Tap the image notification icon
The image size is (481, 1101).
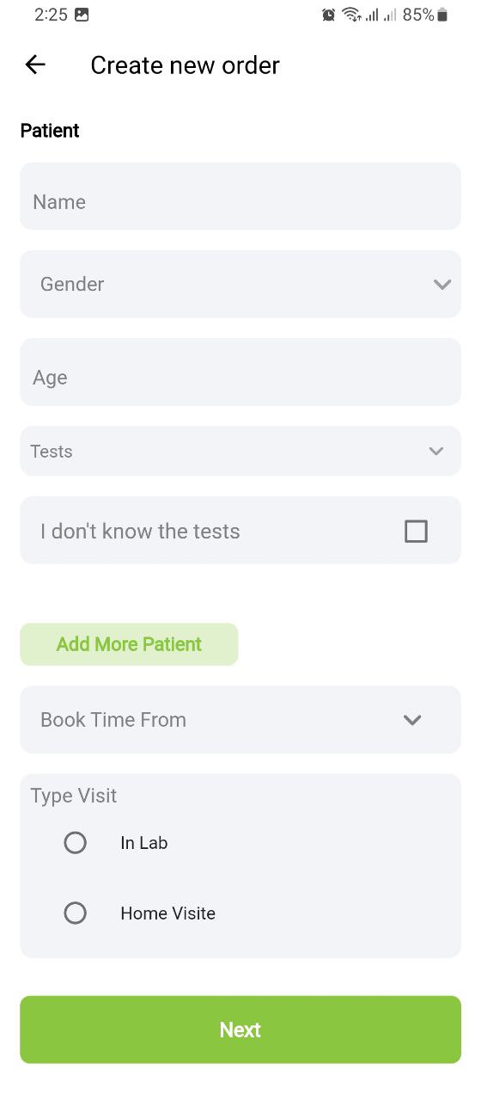click(82, 15)
